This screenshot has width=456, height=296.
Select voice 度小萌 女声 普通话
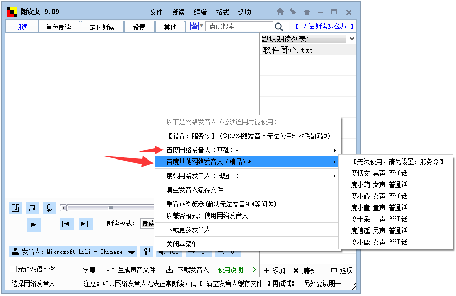(x=396, y=185)
